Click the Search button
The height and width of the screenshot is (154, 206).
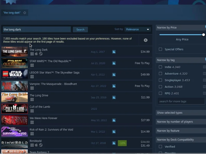(80, 30)
